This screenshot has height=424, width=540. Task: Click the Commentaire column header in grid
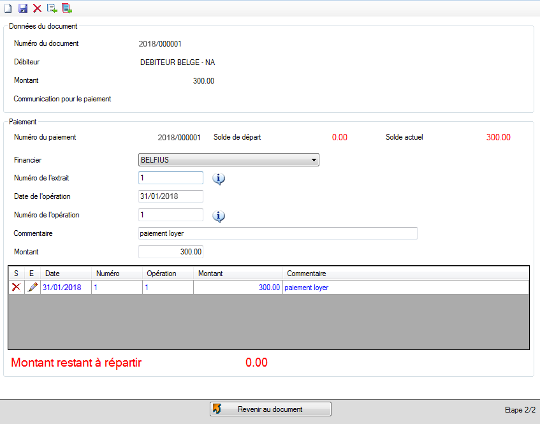click(x=406, y=274)
